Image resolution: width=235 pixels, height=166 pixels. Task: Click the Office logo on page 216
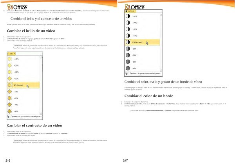(17, 7)
